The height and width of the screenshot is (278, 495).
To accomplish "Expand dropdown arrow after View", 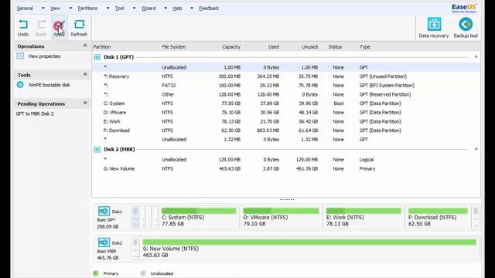I will pos(70,8).
